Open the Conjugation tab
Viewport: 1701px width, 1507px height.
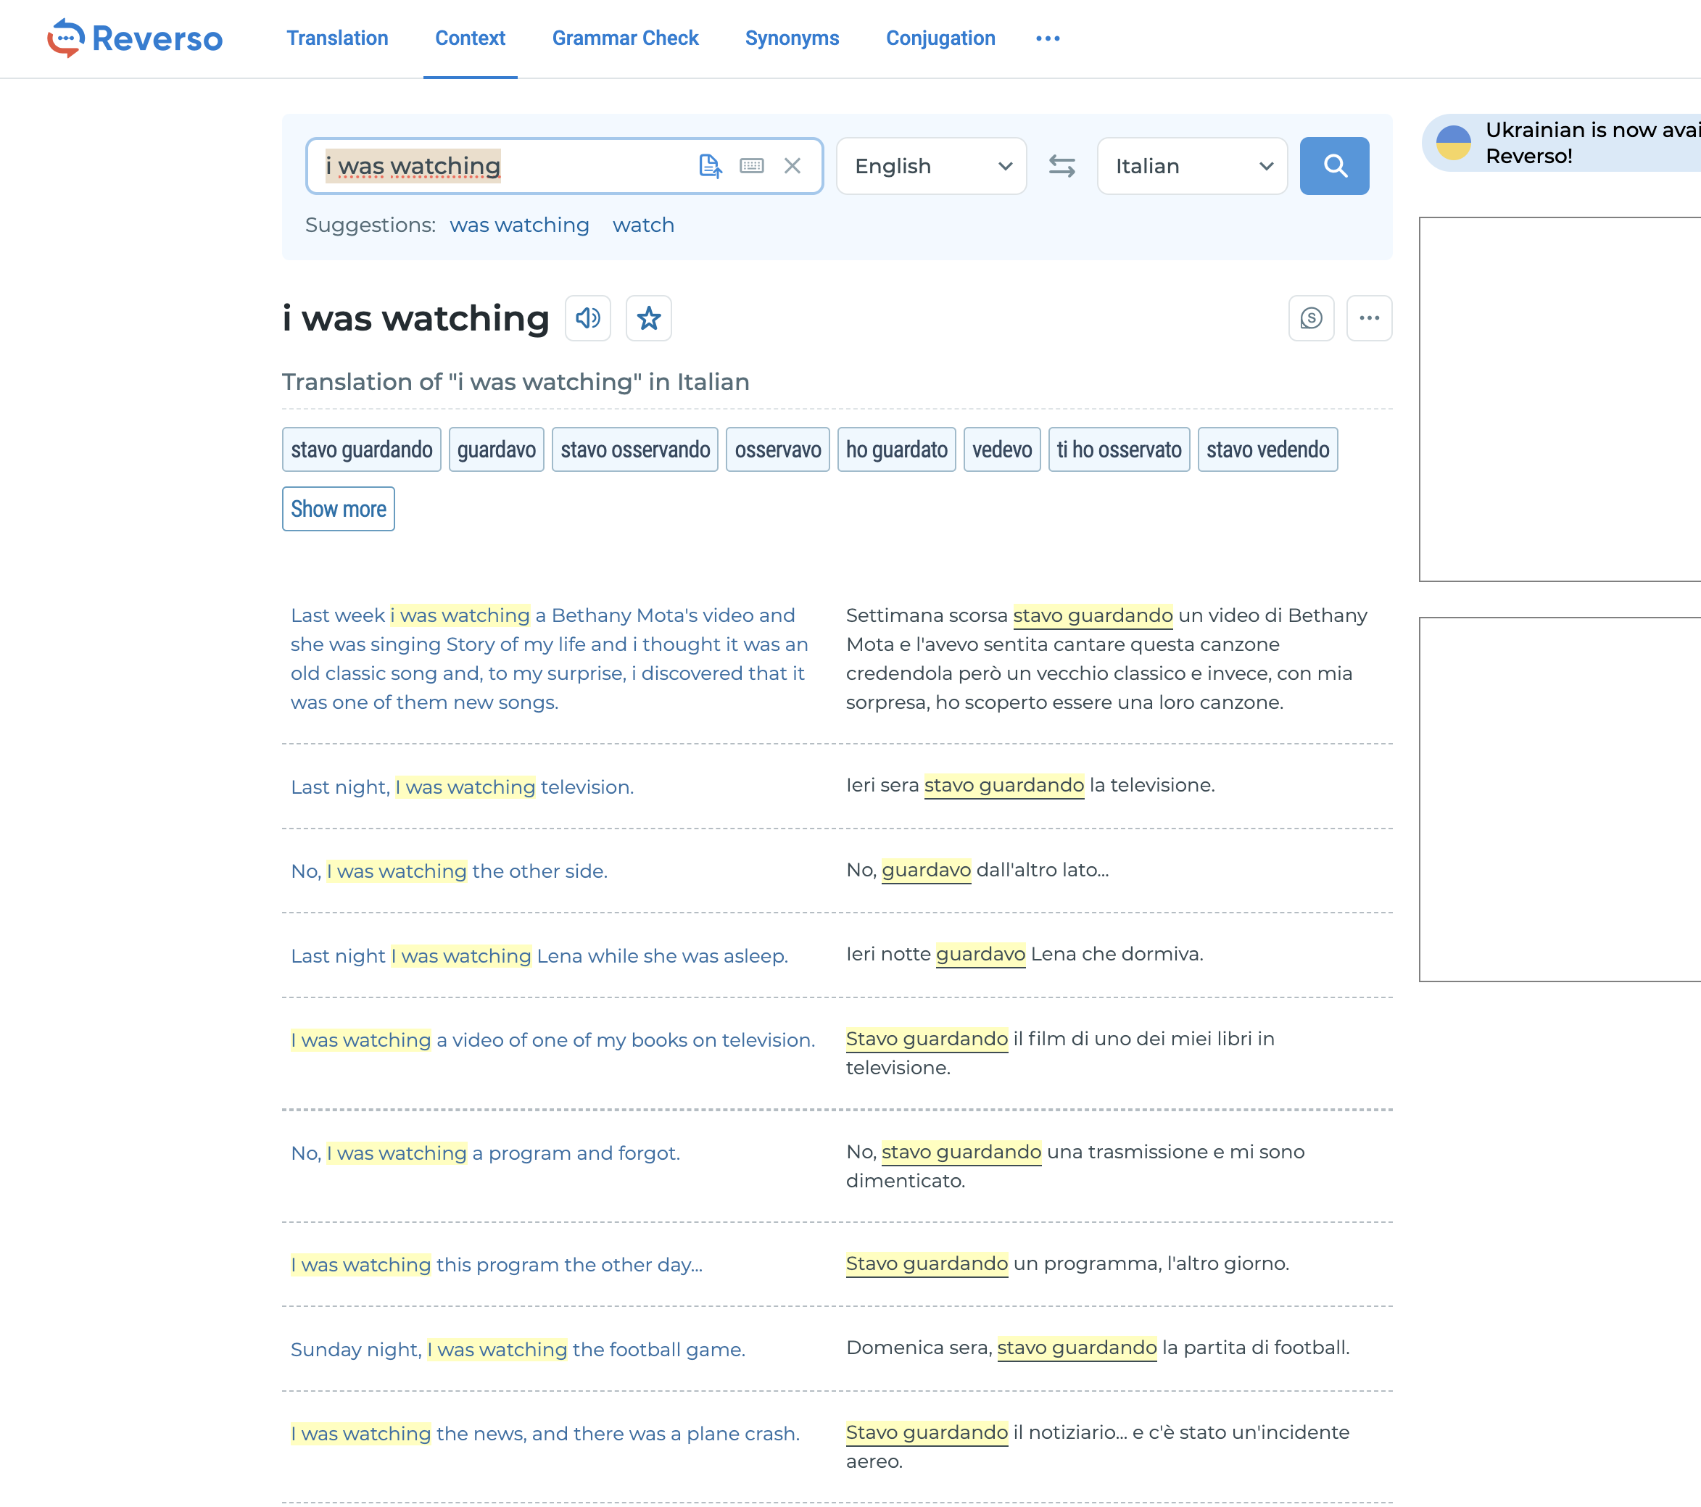click(940, 38)
